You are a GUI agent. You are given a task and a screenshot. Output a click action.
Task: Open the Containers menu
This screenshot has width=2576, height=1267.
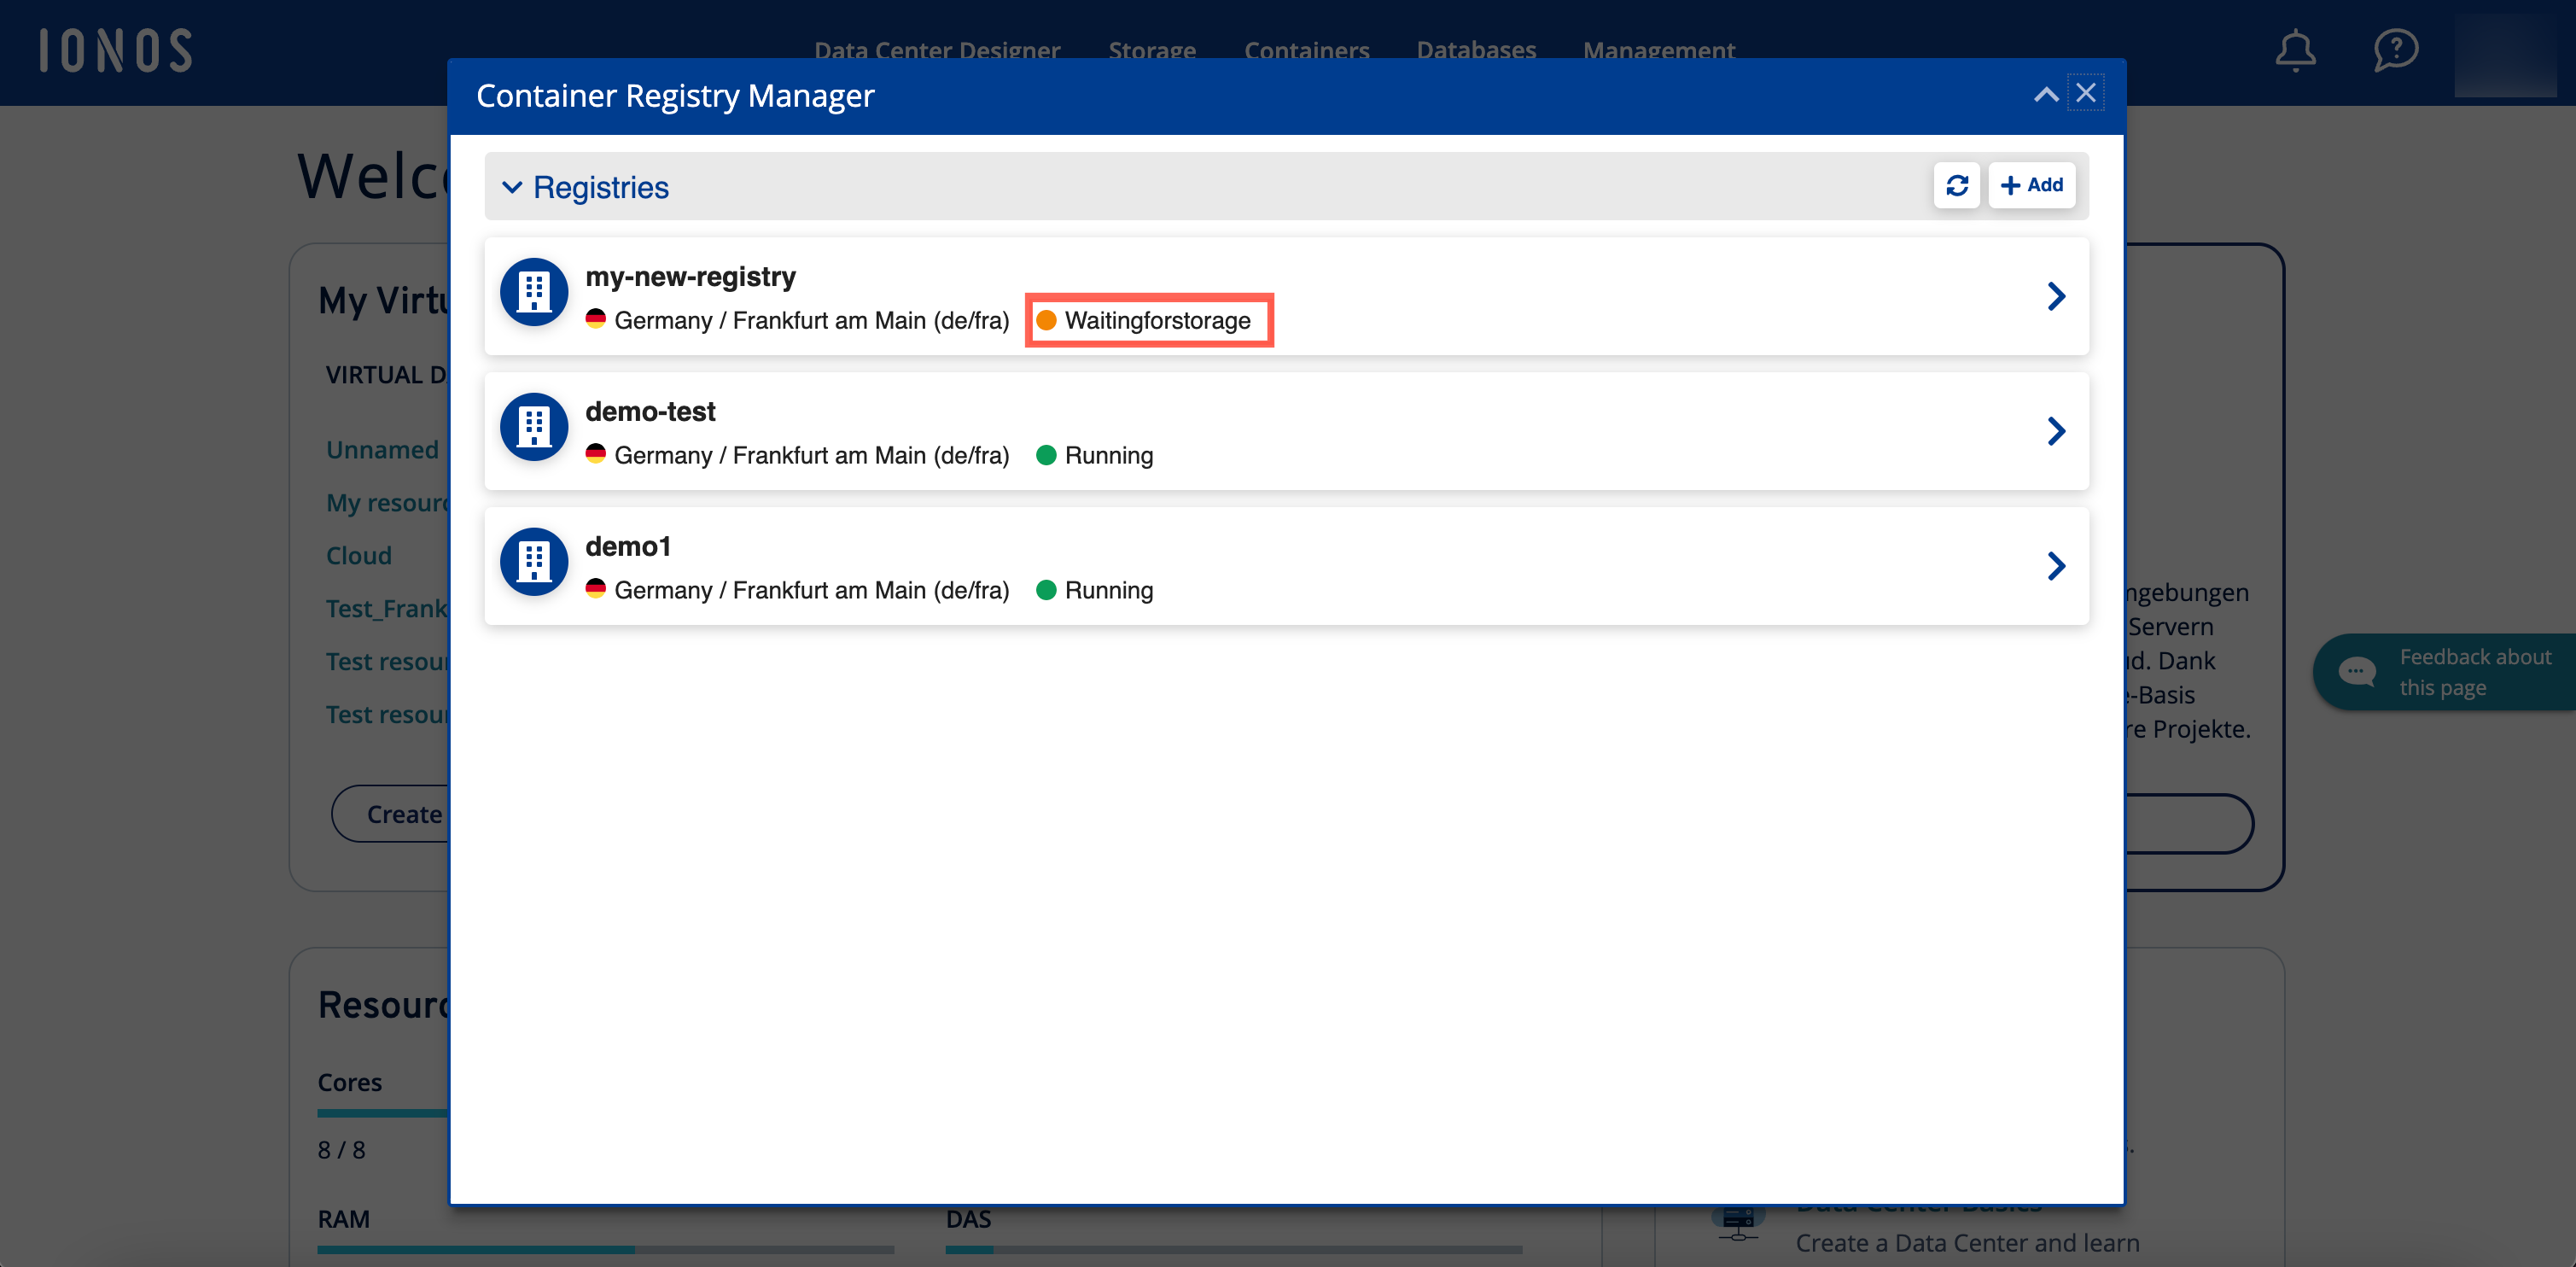[1306, 49]
